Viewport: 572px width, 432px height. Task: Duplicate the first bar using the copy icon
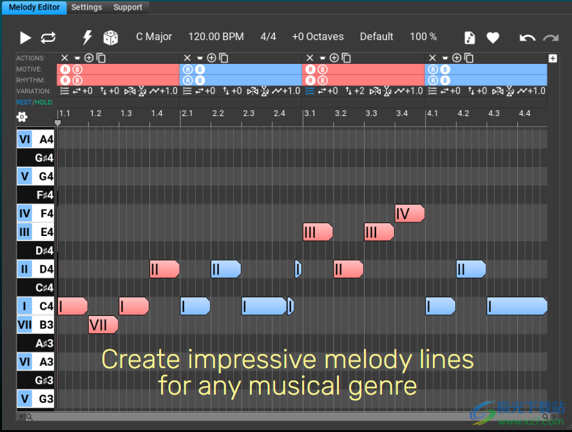100,57
